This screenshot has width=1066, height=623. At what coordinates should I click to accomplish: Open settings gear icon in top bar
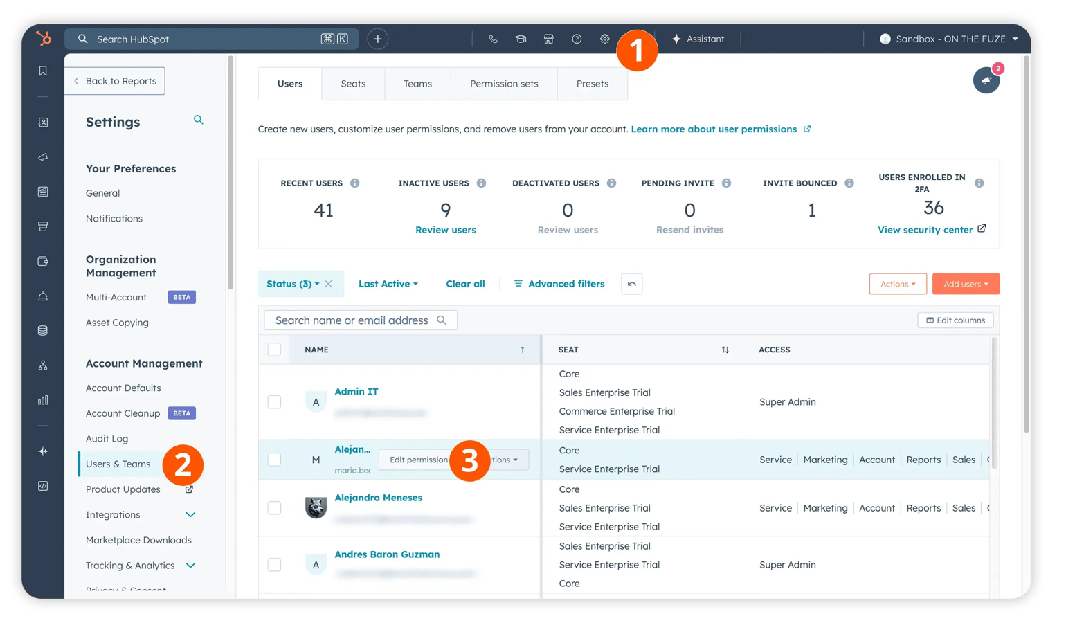click(x=604, y=39)
